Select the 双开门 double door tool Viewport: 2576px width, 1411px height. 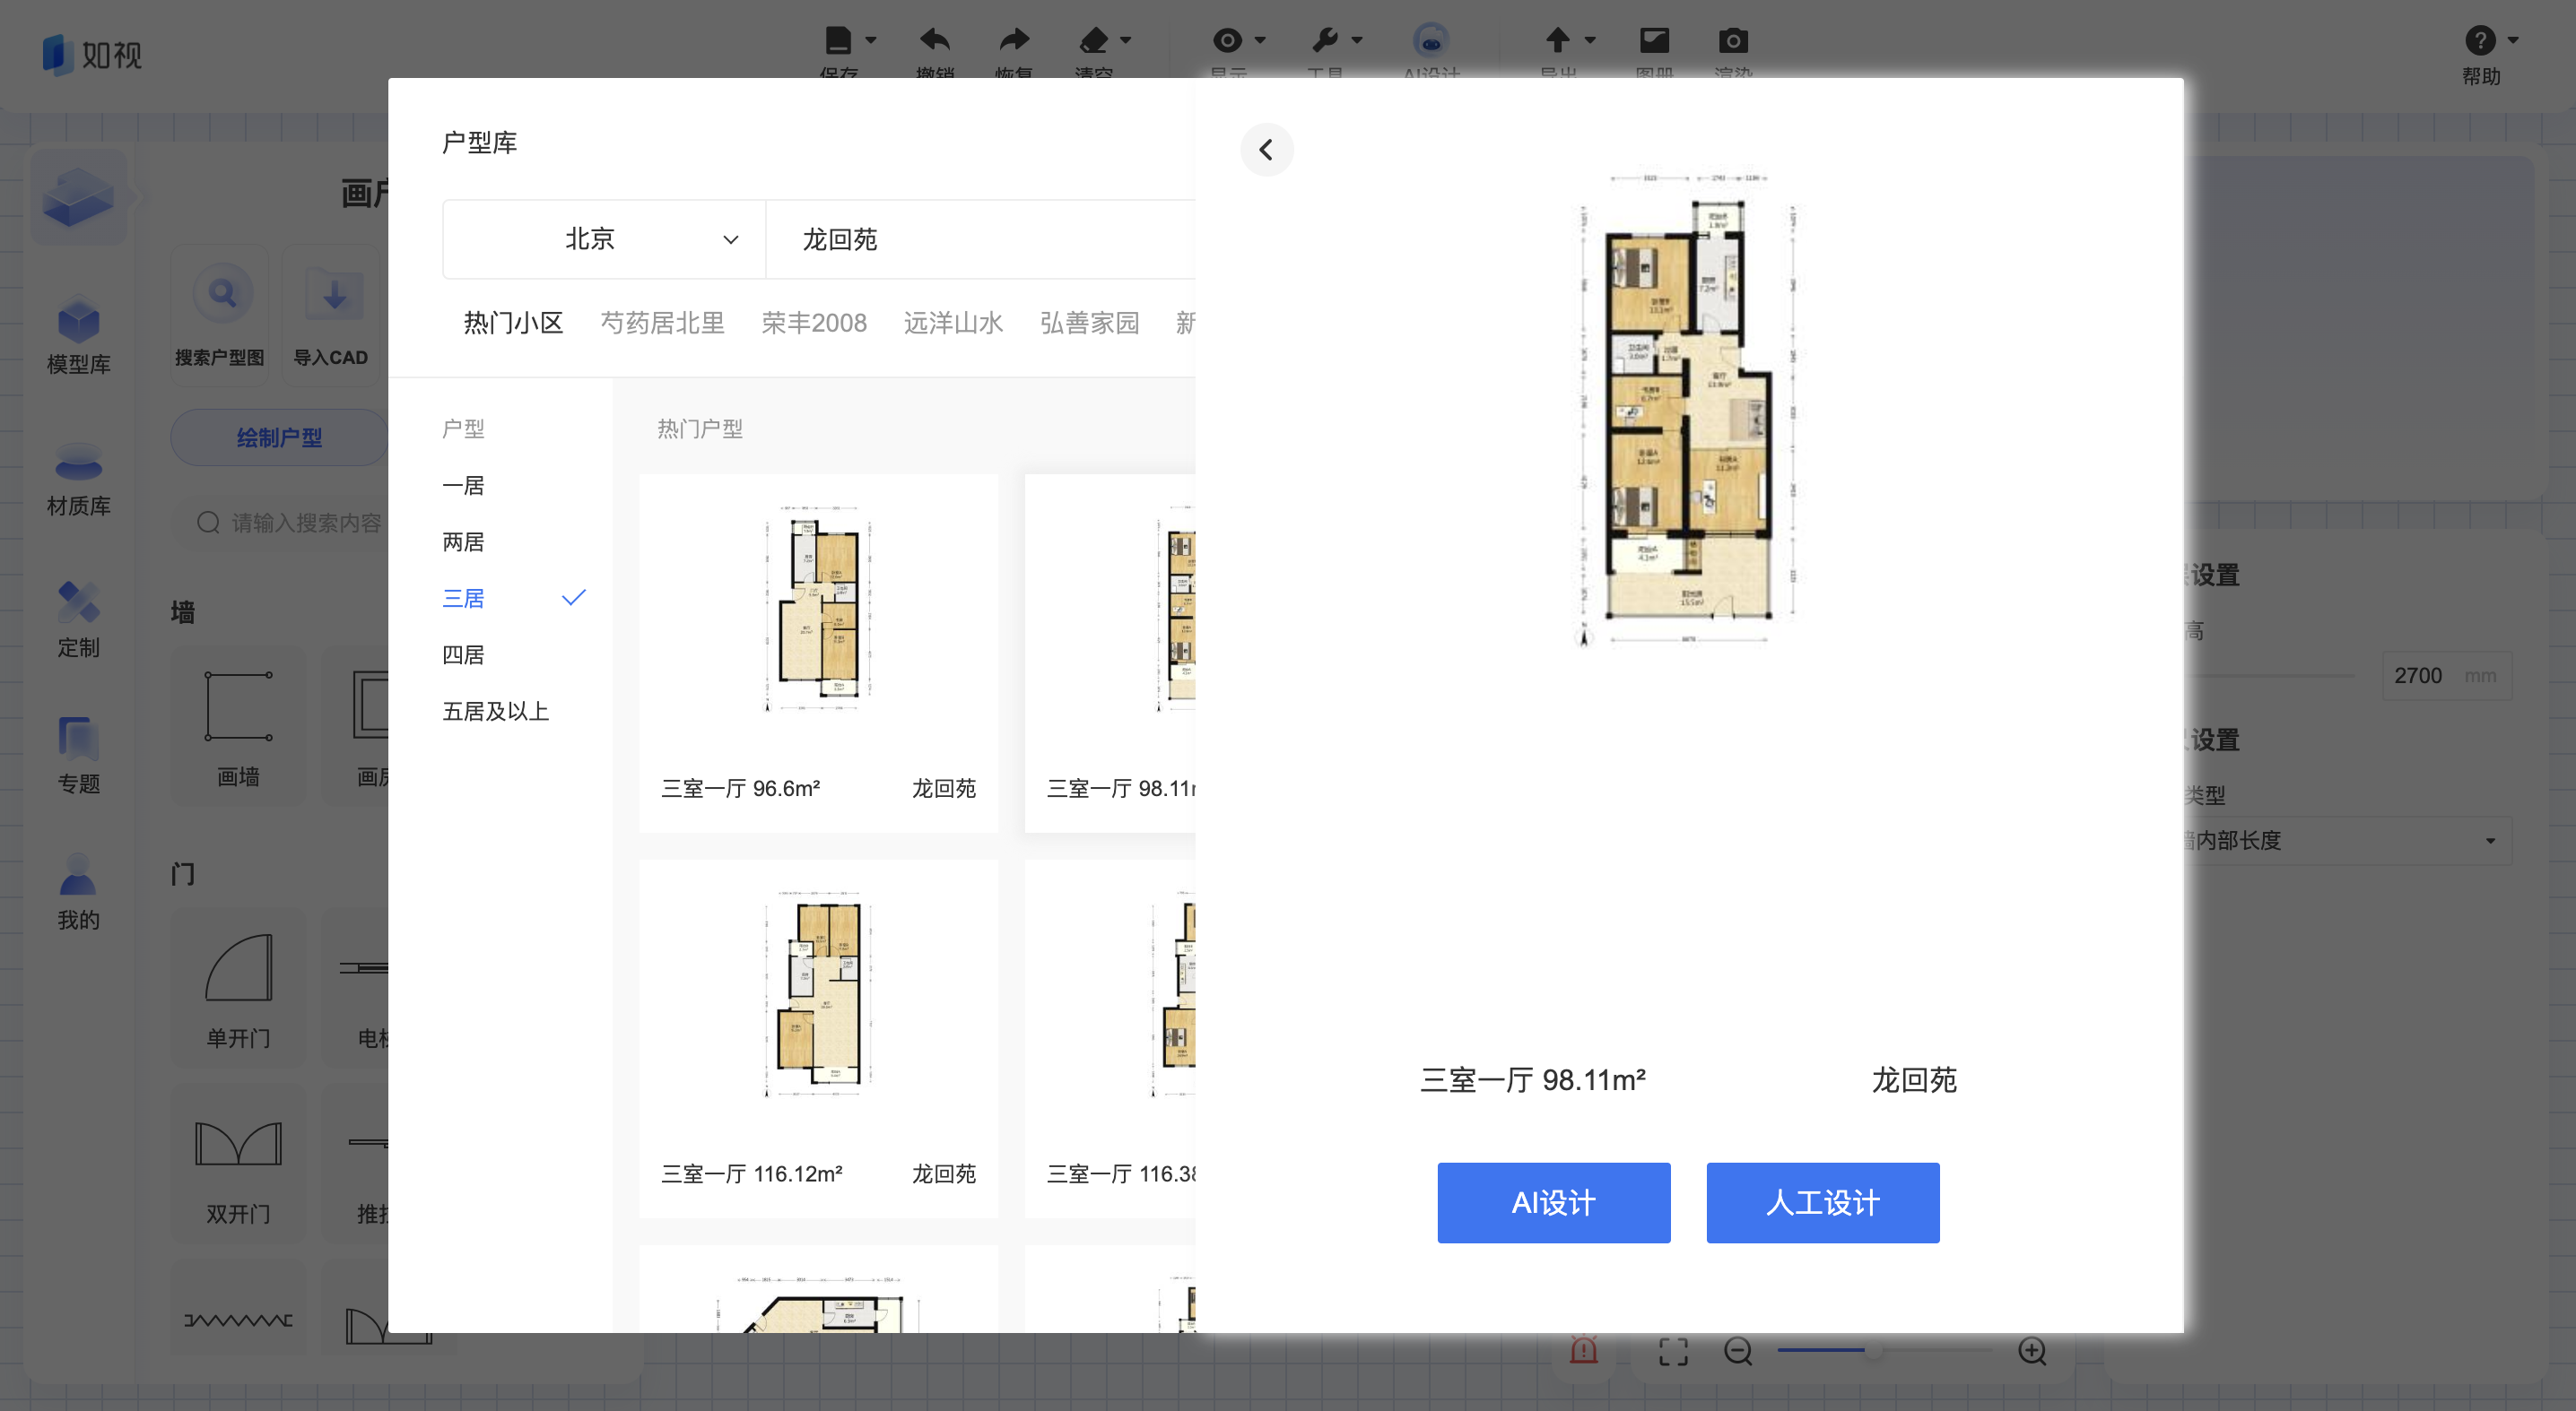click(x=238, y=1164)
